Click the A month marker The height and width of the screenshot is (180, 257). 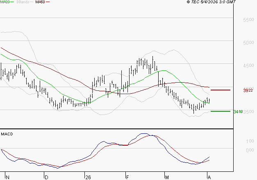click(209, 178)
